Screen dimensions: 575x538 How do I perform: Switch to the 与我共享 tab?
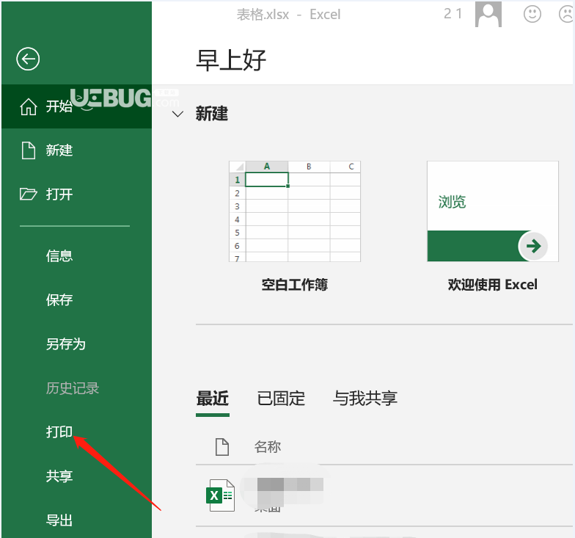tap(365, 399)
